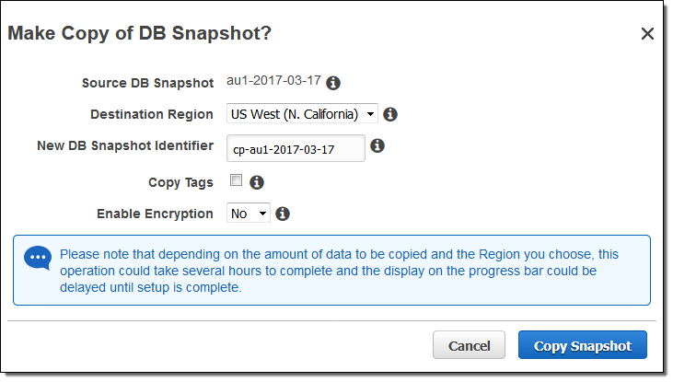Click the speech bubble notice icon
The image size is (673, 382).
(x=38, y=258)
